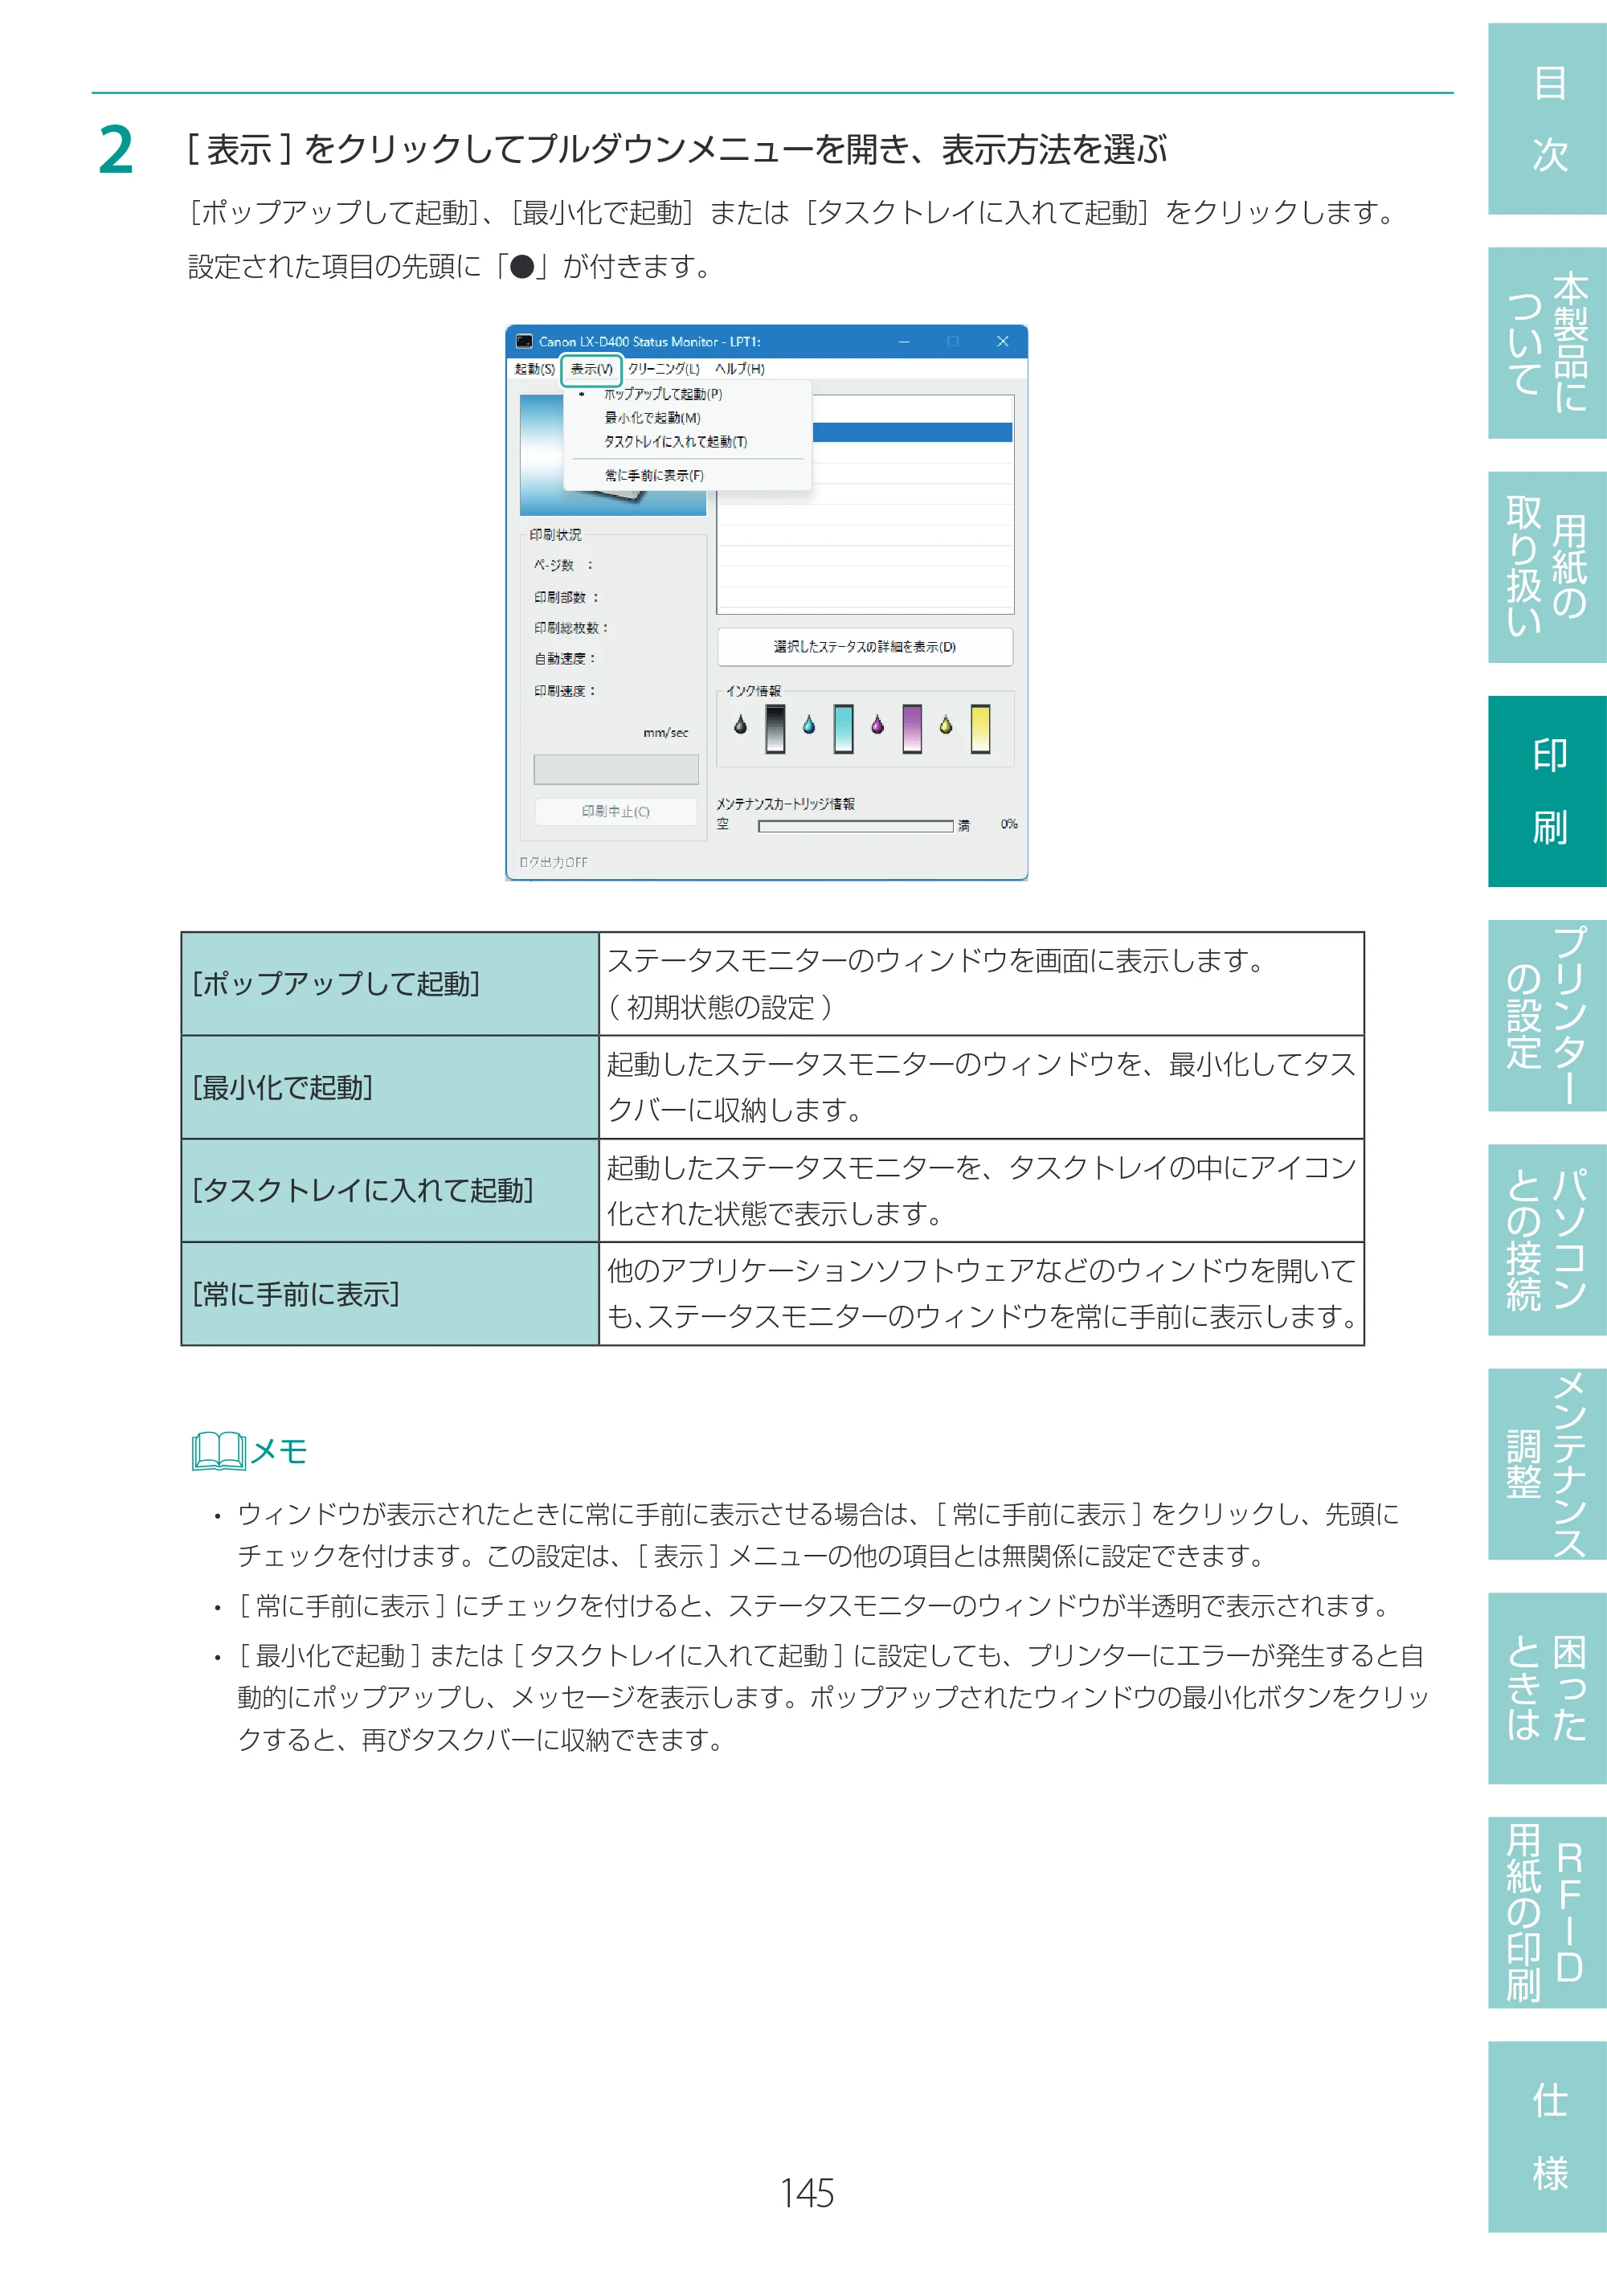The width and height of the screenshot is (1607, 2274).
Task: Open the 表示(V) menu
Action: 591,370
